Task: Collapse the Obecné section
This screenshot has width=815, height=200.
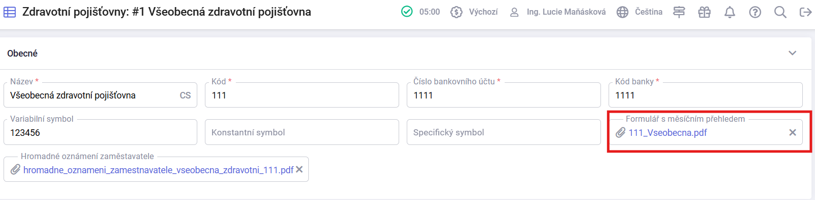Action: point(792,53)
